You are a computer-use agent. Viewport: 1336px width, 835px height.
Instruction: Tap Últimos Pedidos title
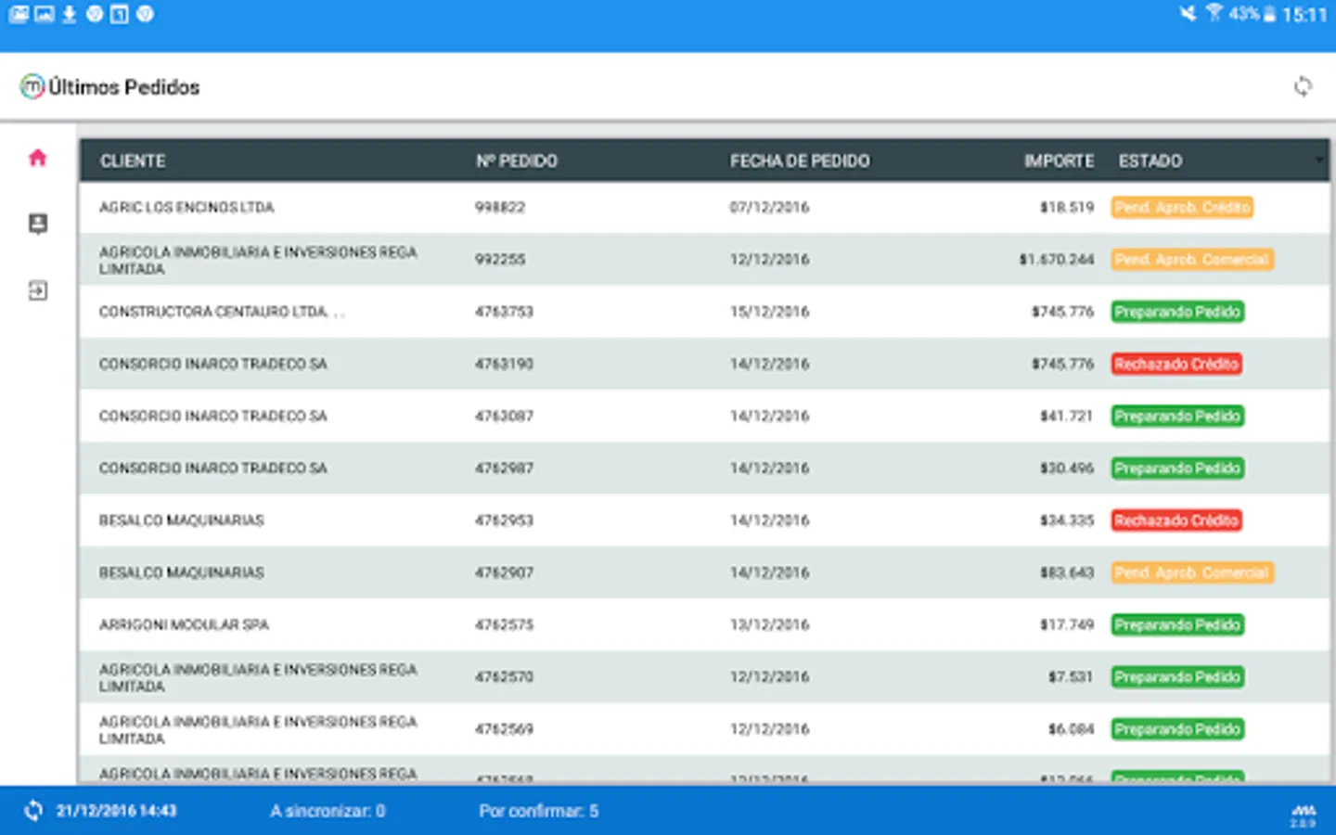pos(124,87)
